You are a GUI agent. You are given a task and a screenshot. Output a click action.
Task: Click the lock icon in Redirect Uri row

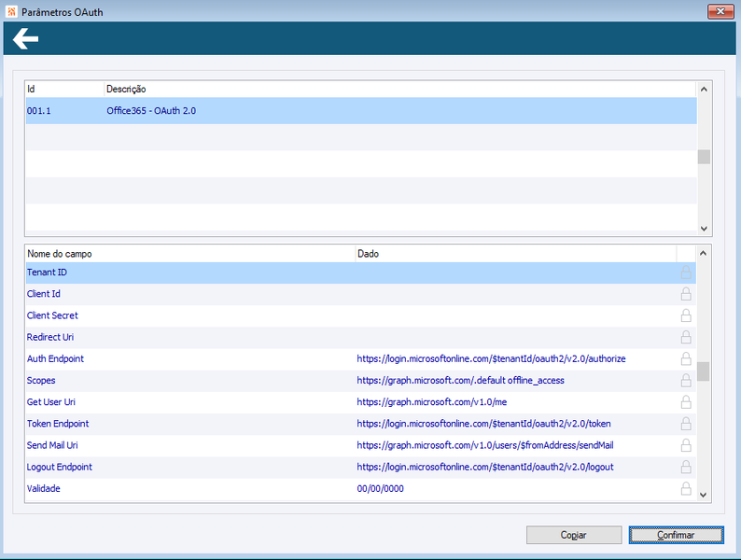pyautogui.click(x=686, y=337)
